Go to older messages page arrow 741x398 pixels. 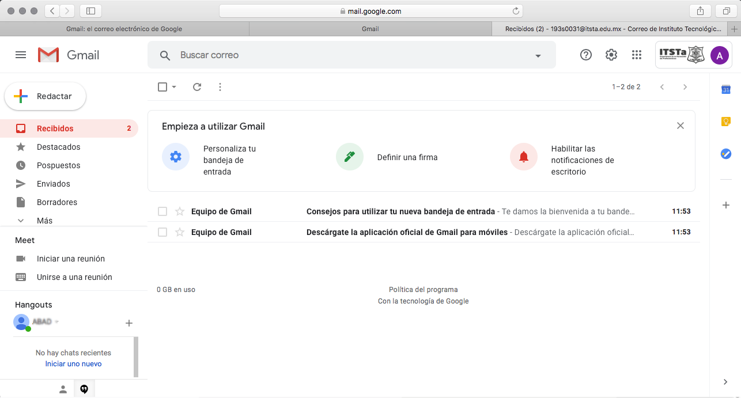[685, 87]
